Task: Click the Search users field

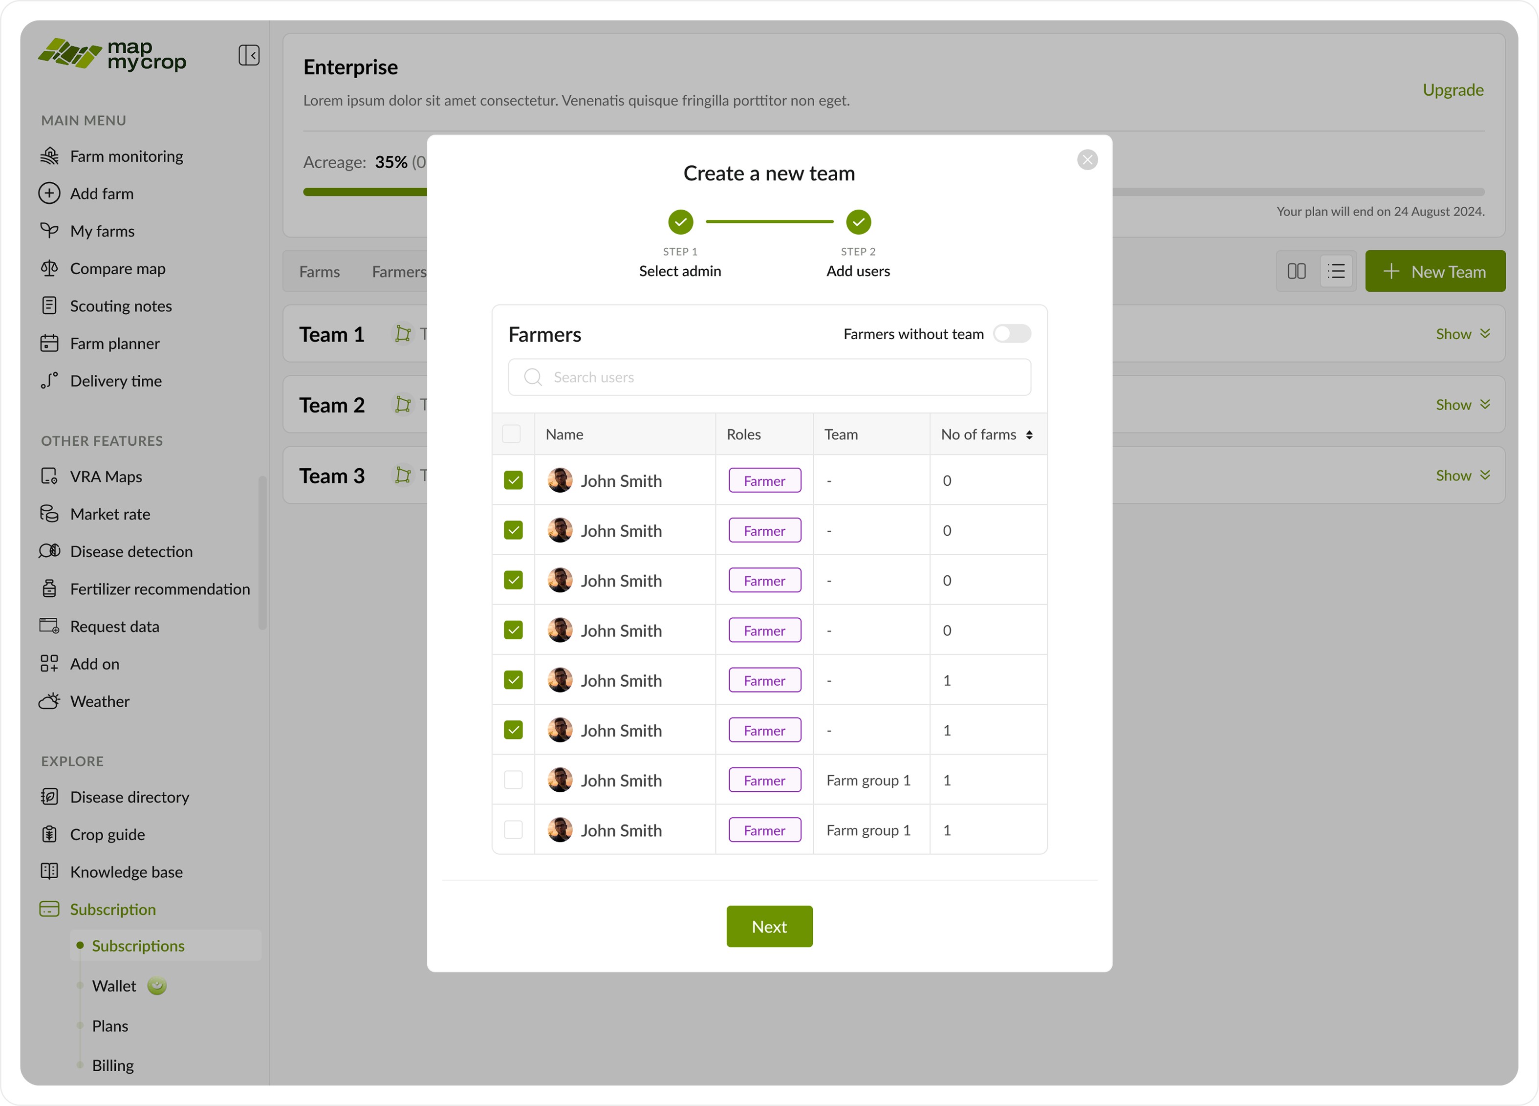Action: coord(769,377)
